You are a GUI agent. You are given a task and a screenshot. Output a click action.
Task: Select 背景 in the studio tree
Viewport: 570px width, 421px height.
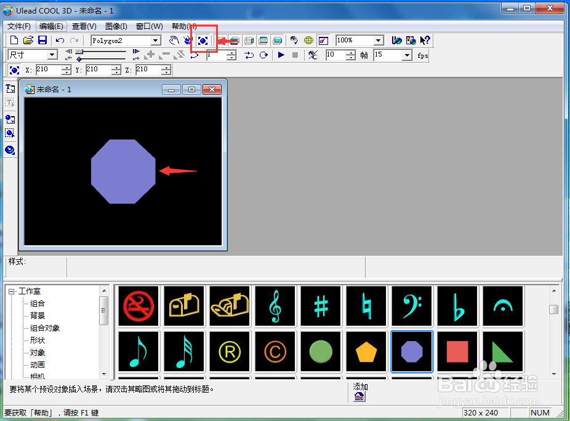tap(37, 316)
